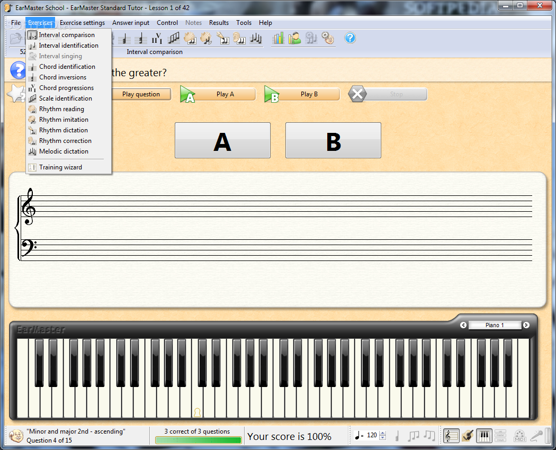The image size is (556, 450).
Task: Open the student user toolbar icon
Action: pos(294,38)
